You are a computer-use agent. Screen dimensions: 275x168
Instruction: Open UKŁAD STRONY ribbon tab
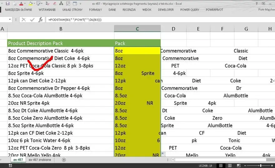(72, 10)
